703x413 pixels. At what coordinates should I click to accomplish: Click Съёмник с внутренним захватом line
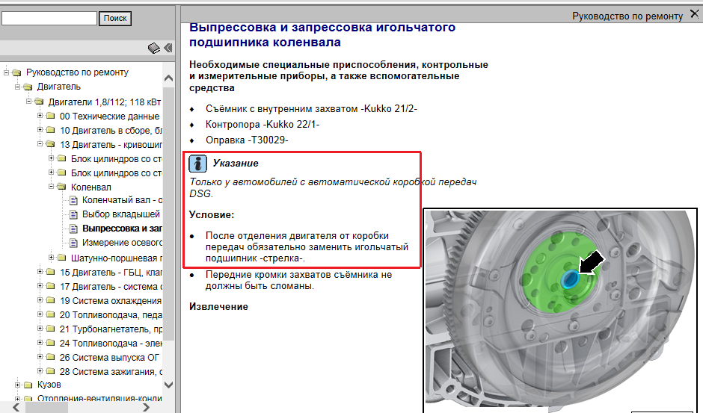pos(311,109)
